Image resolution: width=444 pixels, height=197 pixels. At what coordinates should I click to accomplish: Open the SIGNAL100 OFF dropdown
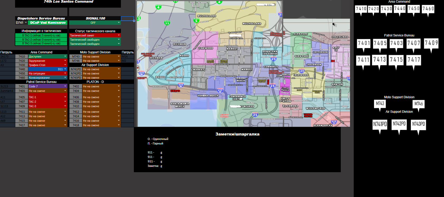(119, 23)
